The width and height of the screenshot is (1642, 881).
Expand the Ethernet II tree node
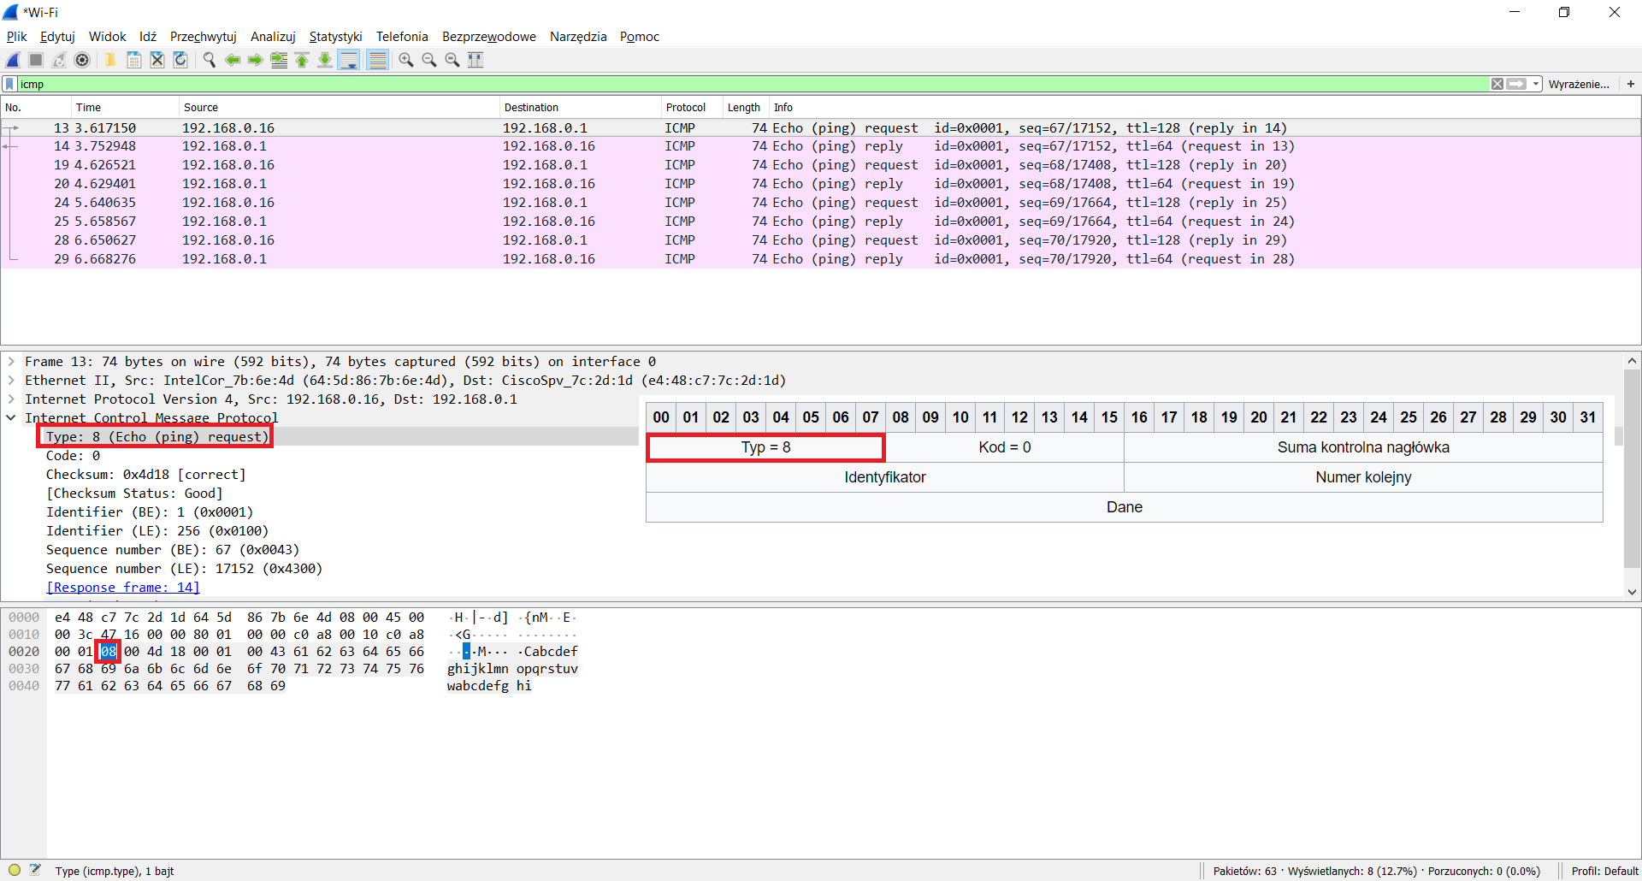click(11, 381)
